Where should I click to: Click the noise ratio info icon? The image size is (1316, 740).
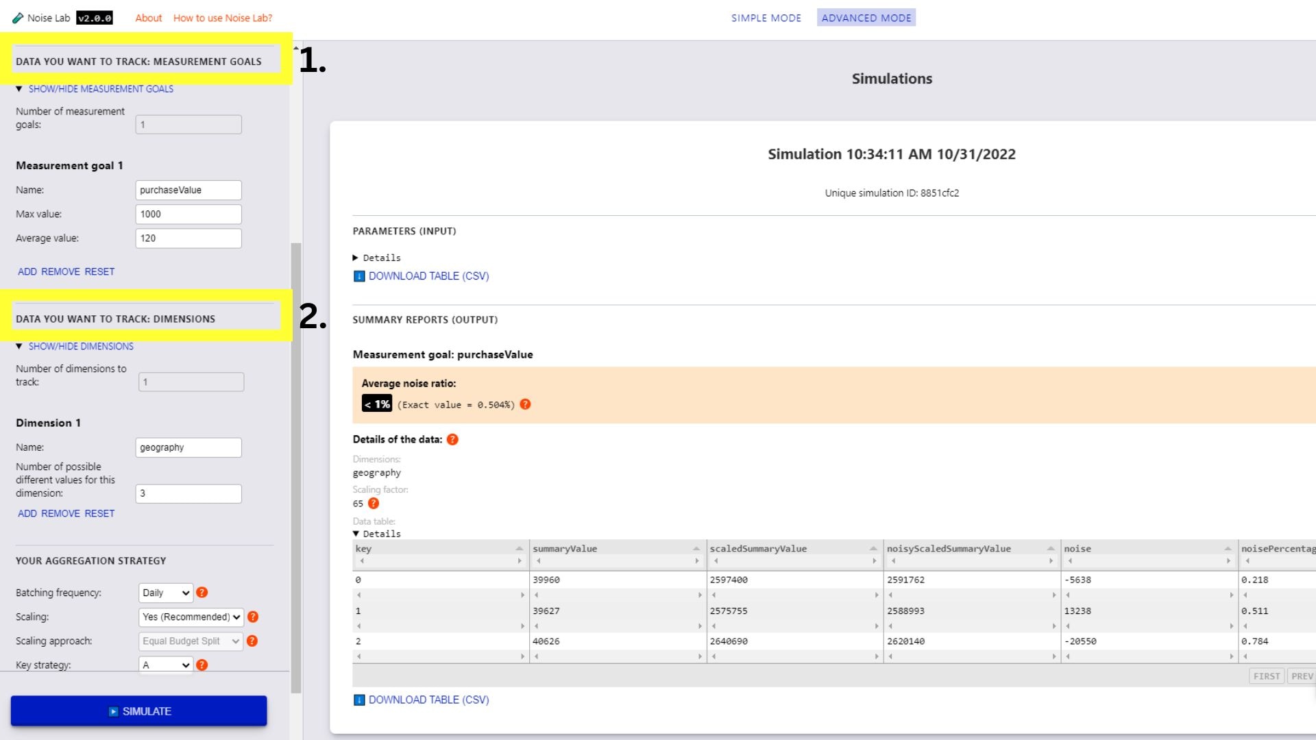[x=525, y=404]
